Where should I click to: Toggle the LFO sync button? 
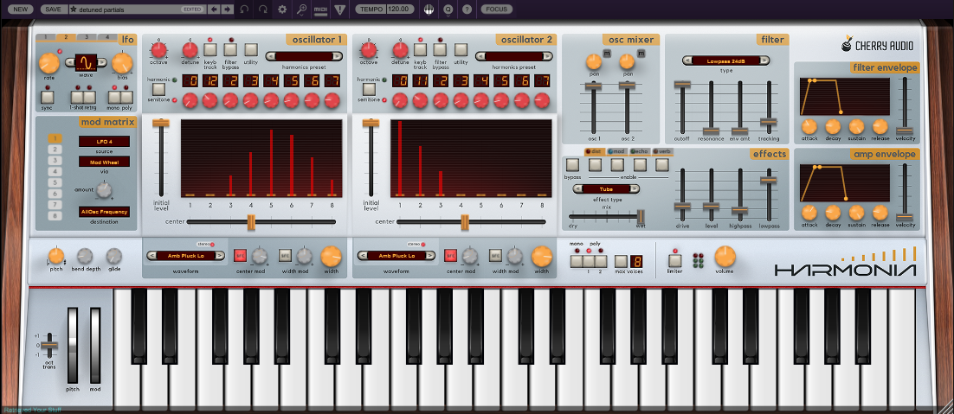tap(48, 97)
